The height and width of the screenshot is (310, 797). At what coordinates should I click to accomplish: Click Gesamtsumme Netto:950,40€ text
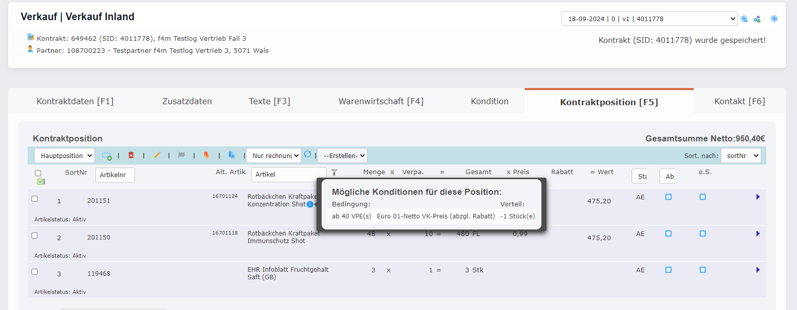705,138
